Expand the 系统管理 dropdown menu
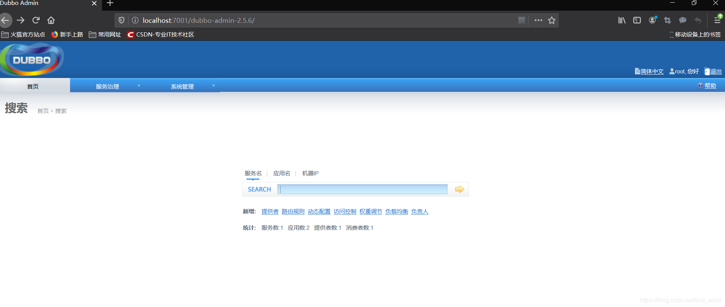The height and width of the screenshot is (307, 725). click(x=182, y=86)
